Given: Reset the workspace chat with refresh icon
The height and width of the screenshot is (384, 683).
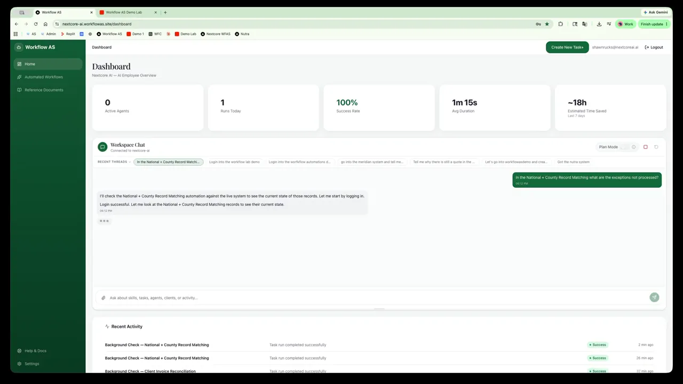Looking at the screenshot, I should [x=656, y=147].
